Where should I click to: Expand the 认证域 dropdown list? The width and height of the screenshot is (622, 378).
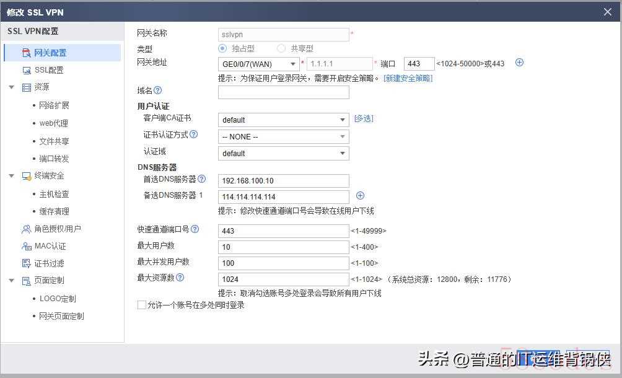tap(283, 153)
